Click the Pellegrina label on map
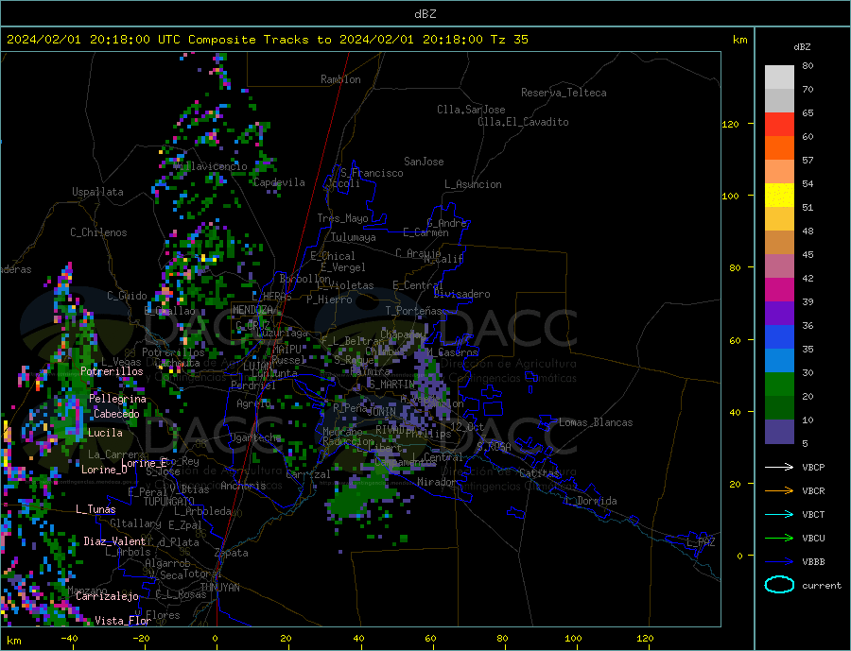 pyautogui.click(x=118, y=399)
